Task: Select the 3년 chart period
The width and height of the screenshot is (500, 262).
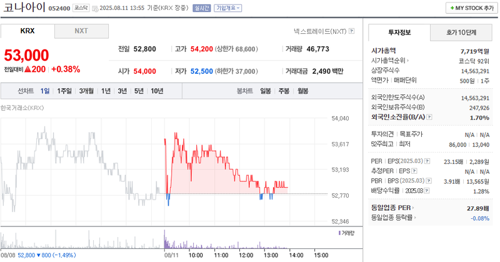Action: (x=122, y=91)
